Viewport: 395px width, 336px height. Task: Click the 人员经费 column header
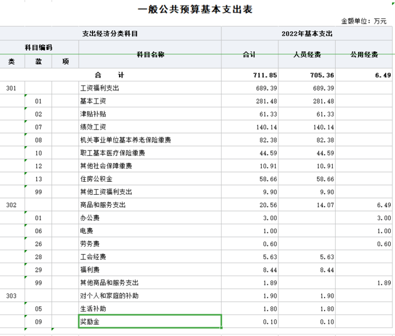307,54
